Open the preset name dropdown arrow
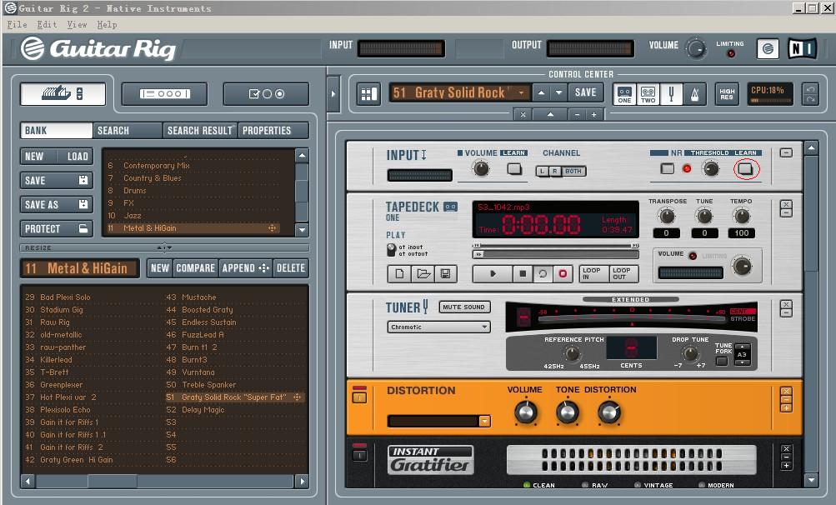The width and height of the screenshot is (836, 505). click(x=522, y=92)
